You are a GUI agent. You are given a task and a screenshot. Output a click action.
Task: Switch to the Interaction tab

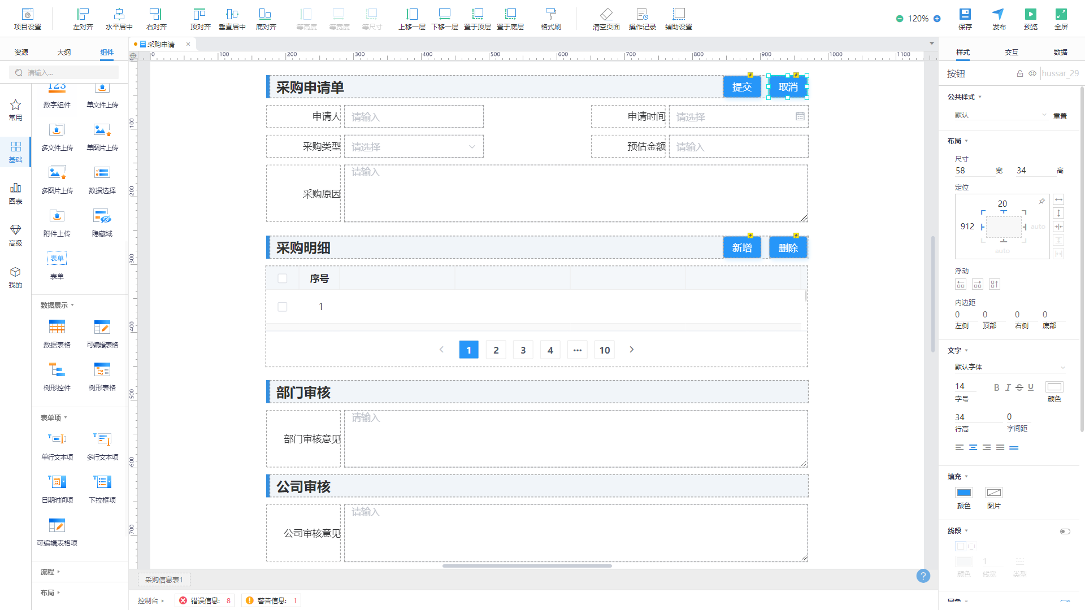[x=1012, y=52]
